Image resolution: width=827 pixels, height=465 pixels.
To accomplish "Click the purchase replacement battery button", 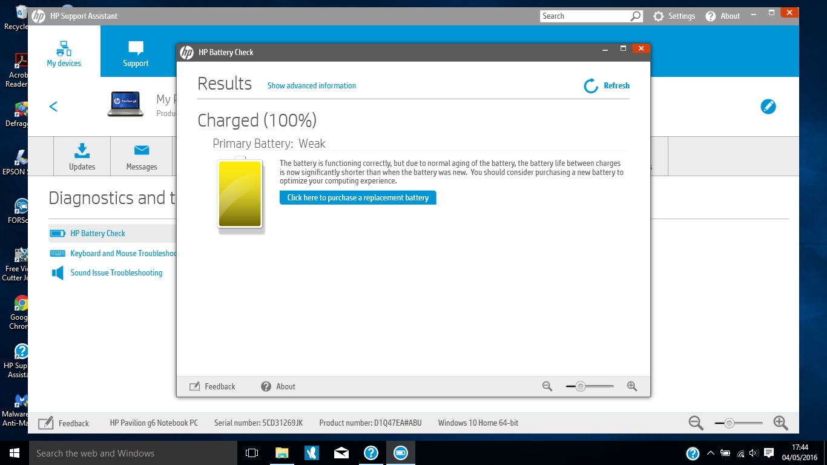I will coord(358,197).
